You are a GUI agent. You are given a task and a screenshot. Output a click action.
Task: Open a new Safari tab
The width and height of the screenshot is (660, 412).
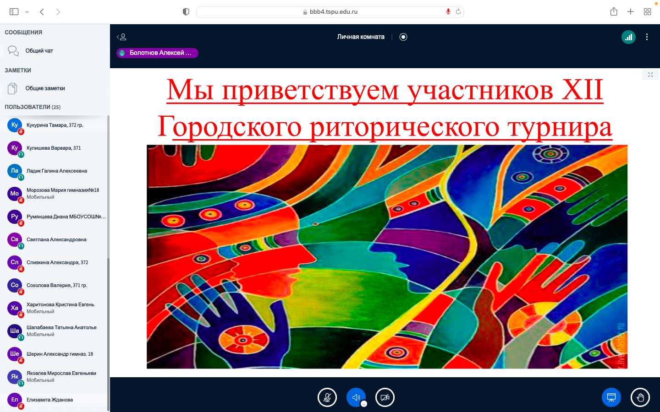pos(631,12)
